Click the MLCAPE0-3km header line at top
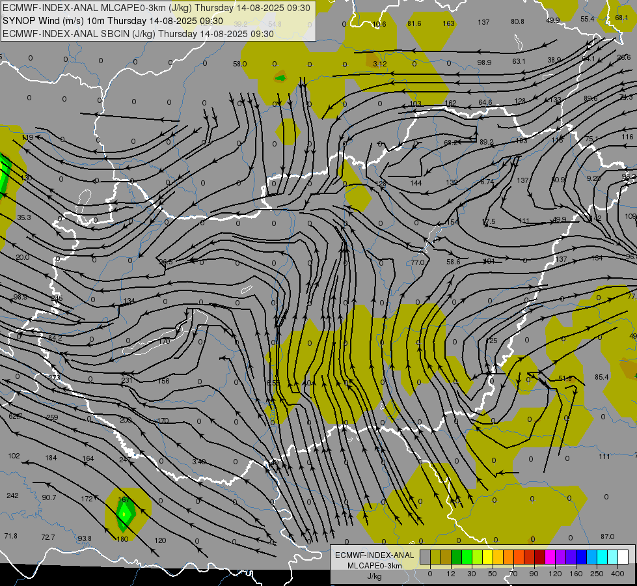The width and height of the screenshot is (637, 586). pos(156,8)
